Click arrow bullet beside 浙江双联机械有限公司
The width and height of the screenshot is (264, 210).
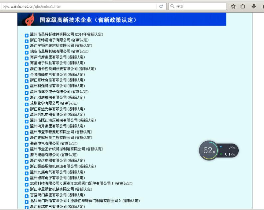click(x=27, y=99)
